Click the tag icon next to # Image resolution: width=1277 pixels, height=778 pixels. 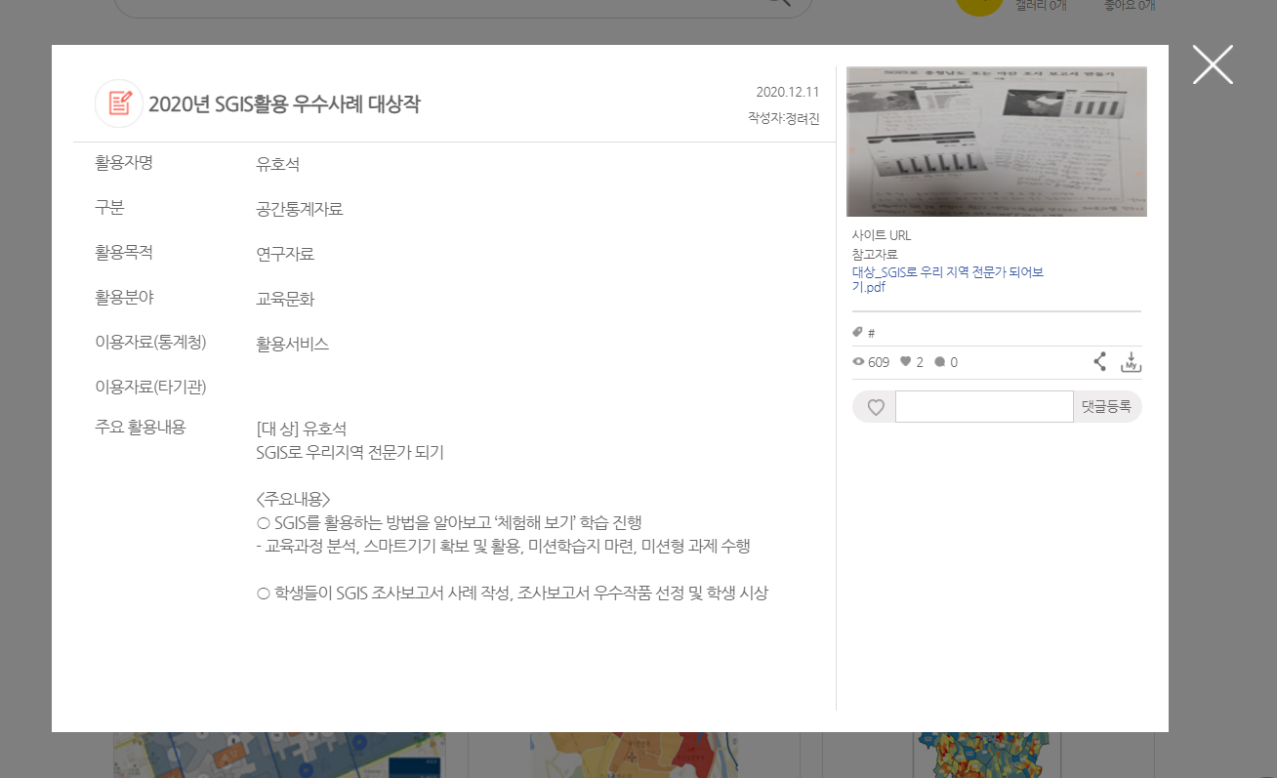tap(857, 332)
